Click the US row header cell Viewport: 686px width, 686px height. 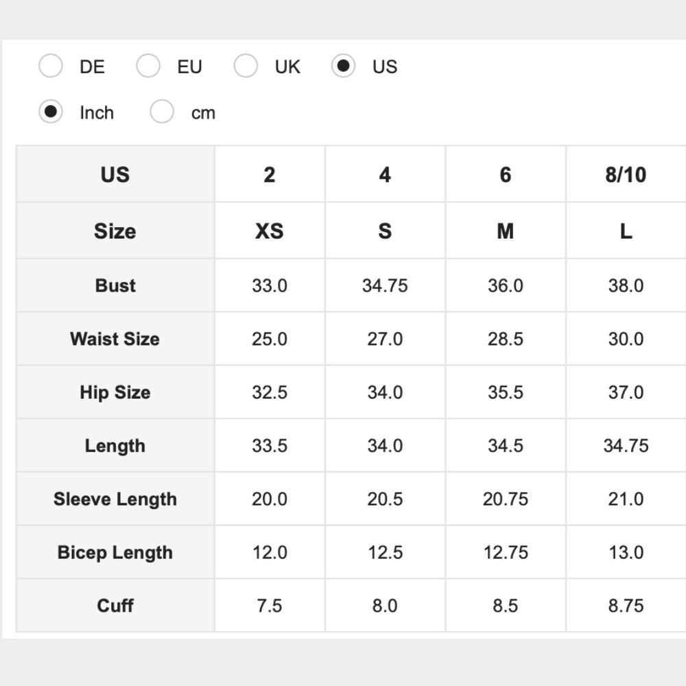point(115,175)
